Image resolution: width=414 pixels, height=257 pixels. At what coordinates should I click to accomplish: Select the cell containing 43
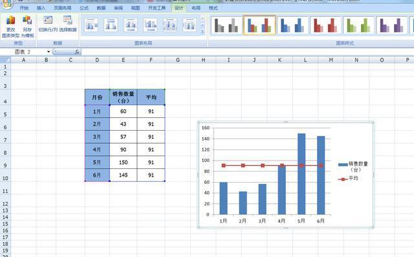[x=124, y=124]
